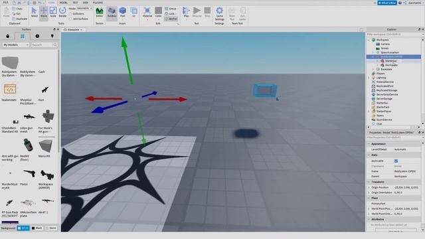Expand the Baseplate node in Explorer
The image size is (425, 239).
point(373,69)
